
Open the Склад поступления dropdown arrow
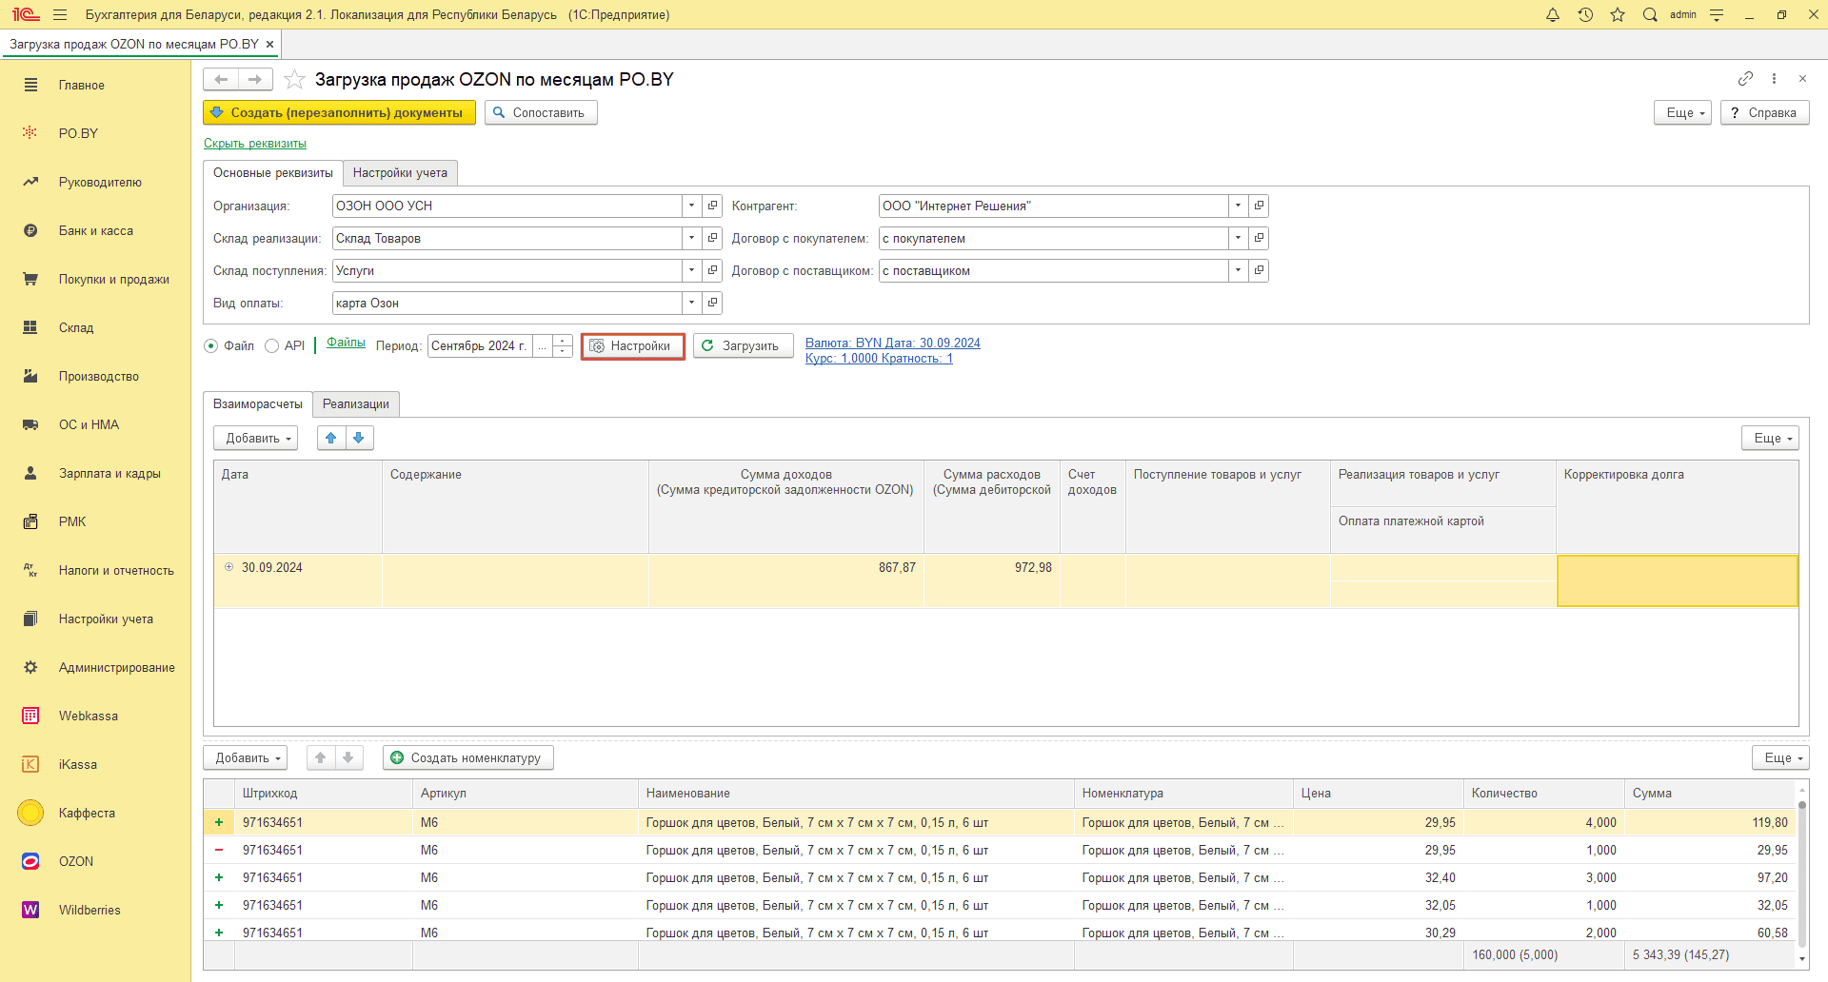pos(692,270)
